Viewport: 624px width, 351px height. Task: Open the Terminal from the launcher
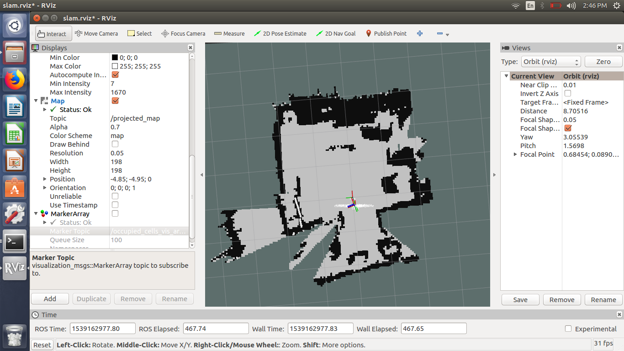15,241
